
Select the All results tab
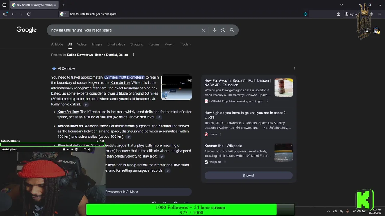point(70,44)
